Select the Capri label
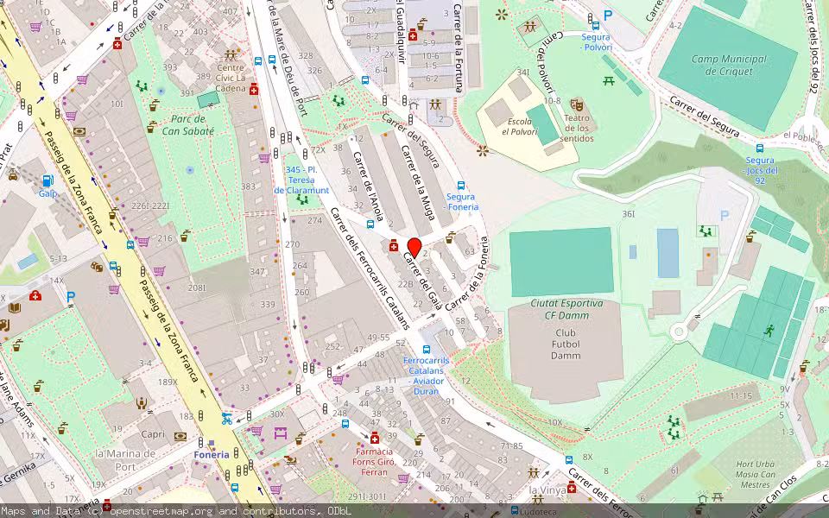This screenshot has width=829, height=518. pos(153,434)
